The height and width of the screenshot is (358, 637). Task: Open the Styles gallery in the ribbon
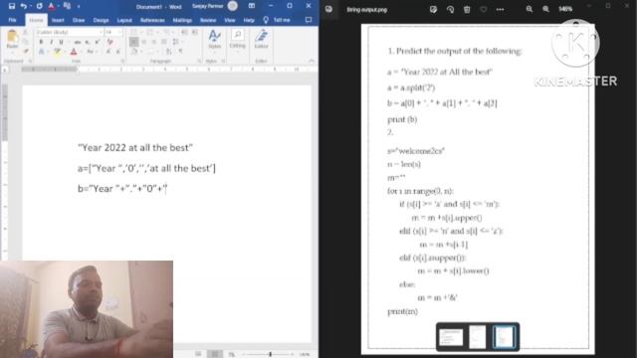click(214, 40)
